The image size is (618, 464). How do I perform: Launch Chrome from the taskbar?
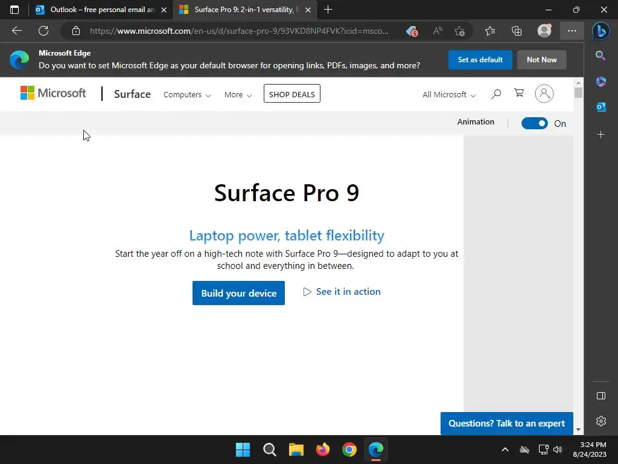349,449
